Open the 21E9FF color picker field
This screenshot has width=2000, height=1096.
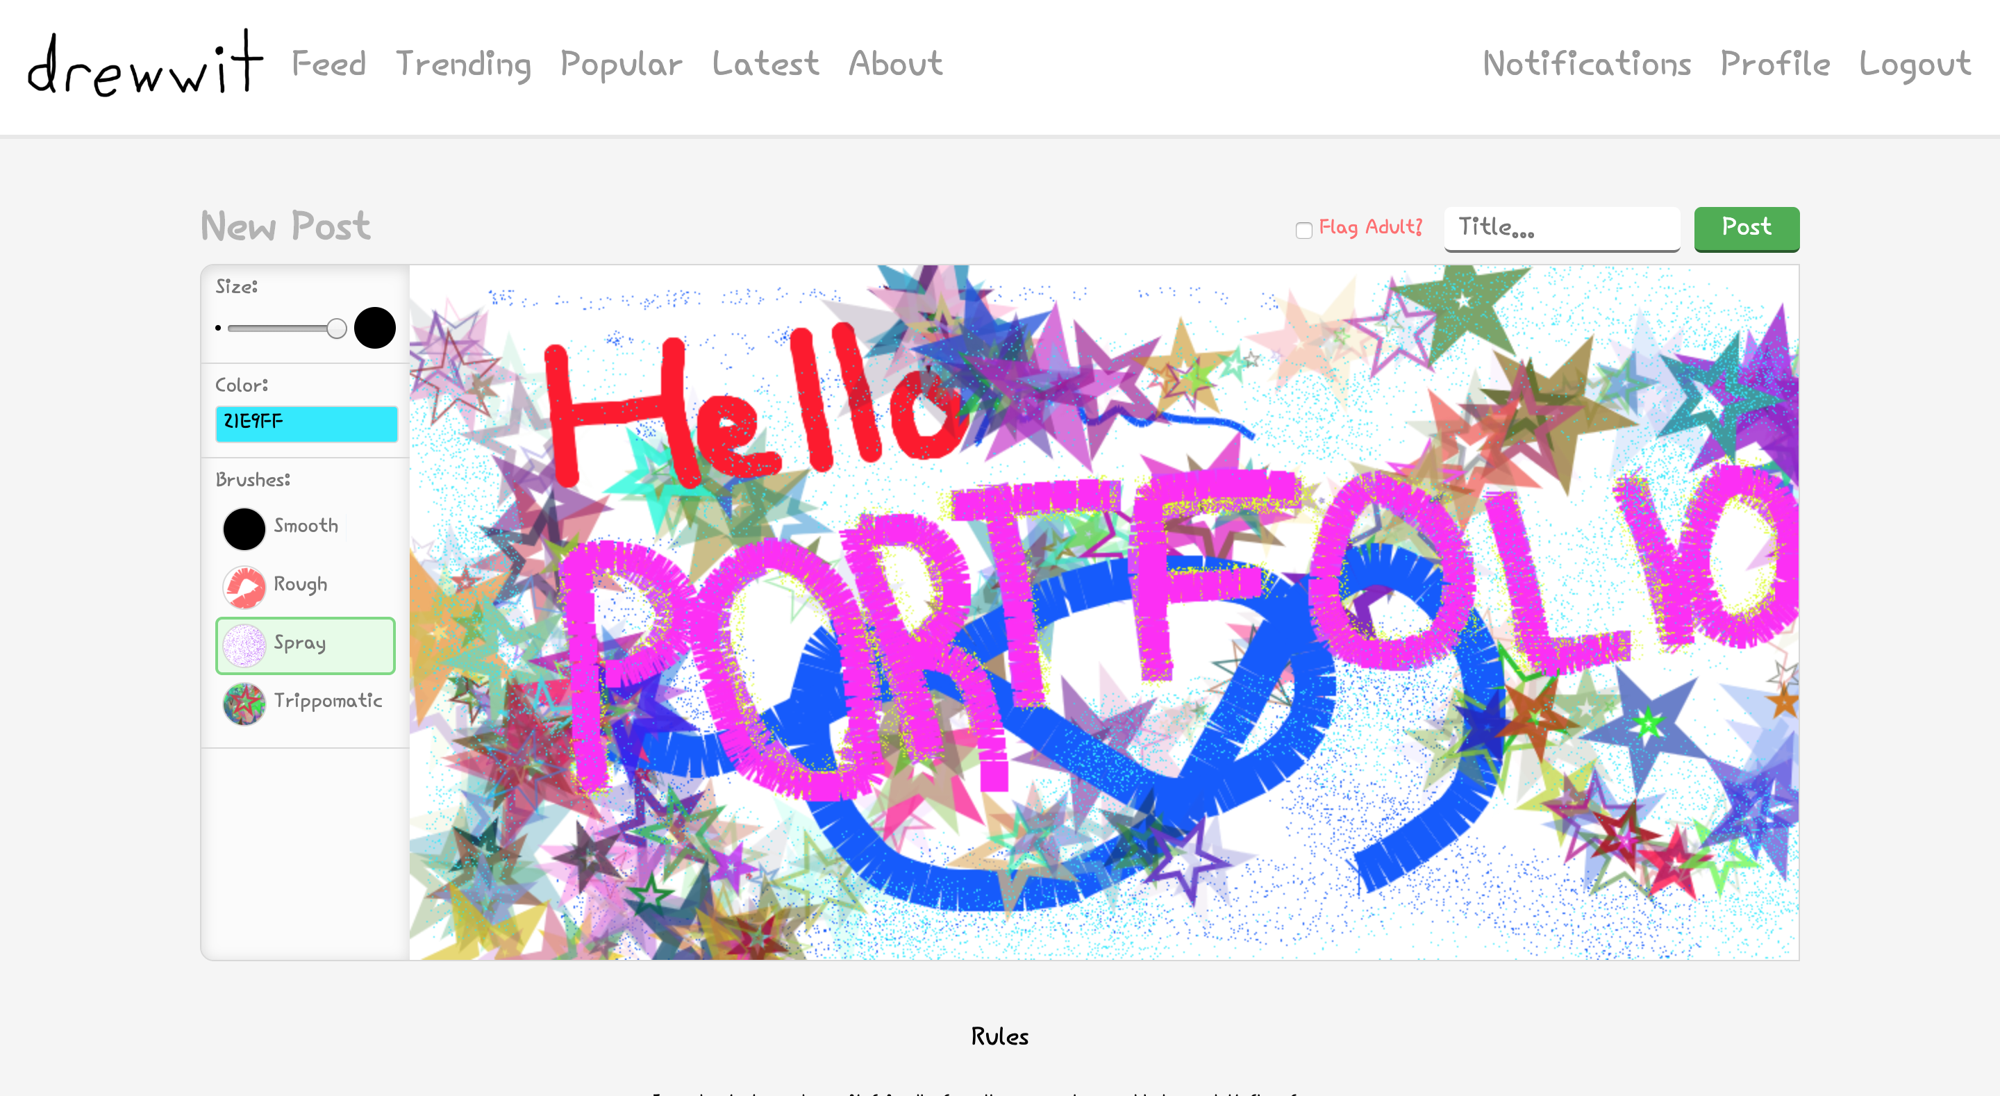click(x=307, y=424)
